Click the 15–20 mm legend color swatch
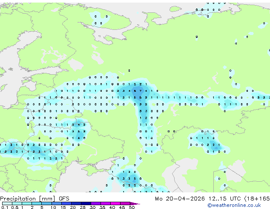This screenshot has width=270, height=209. click(66, 203)
